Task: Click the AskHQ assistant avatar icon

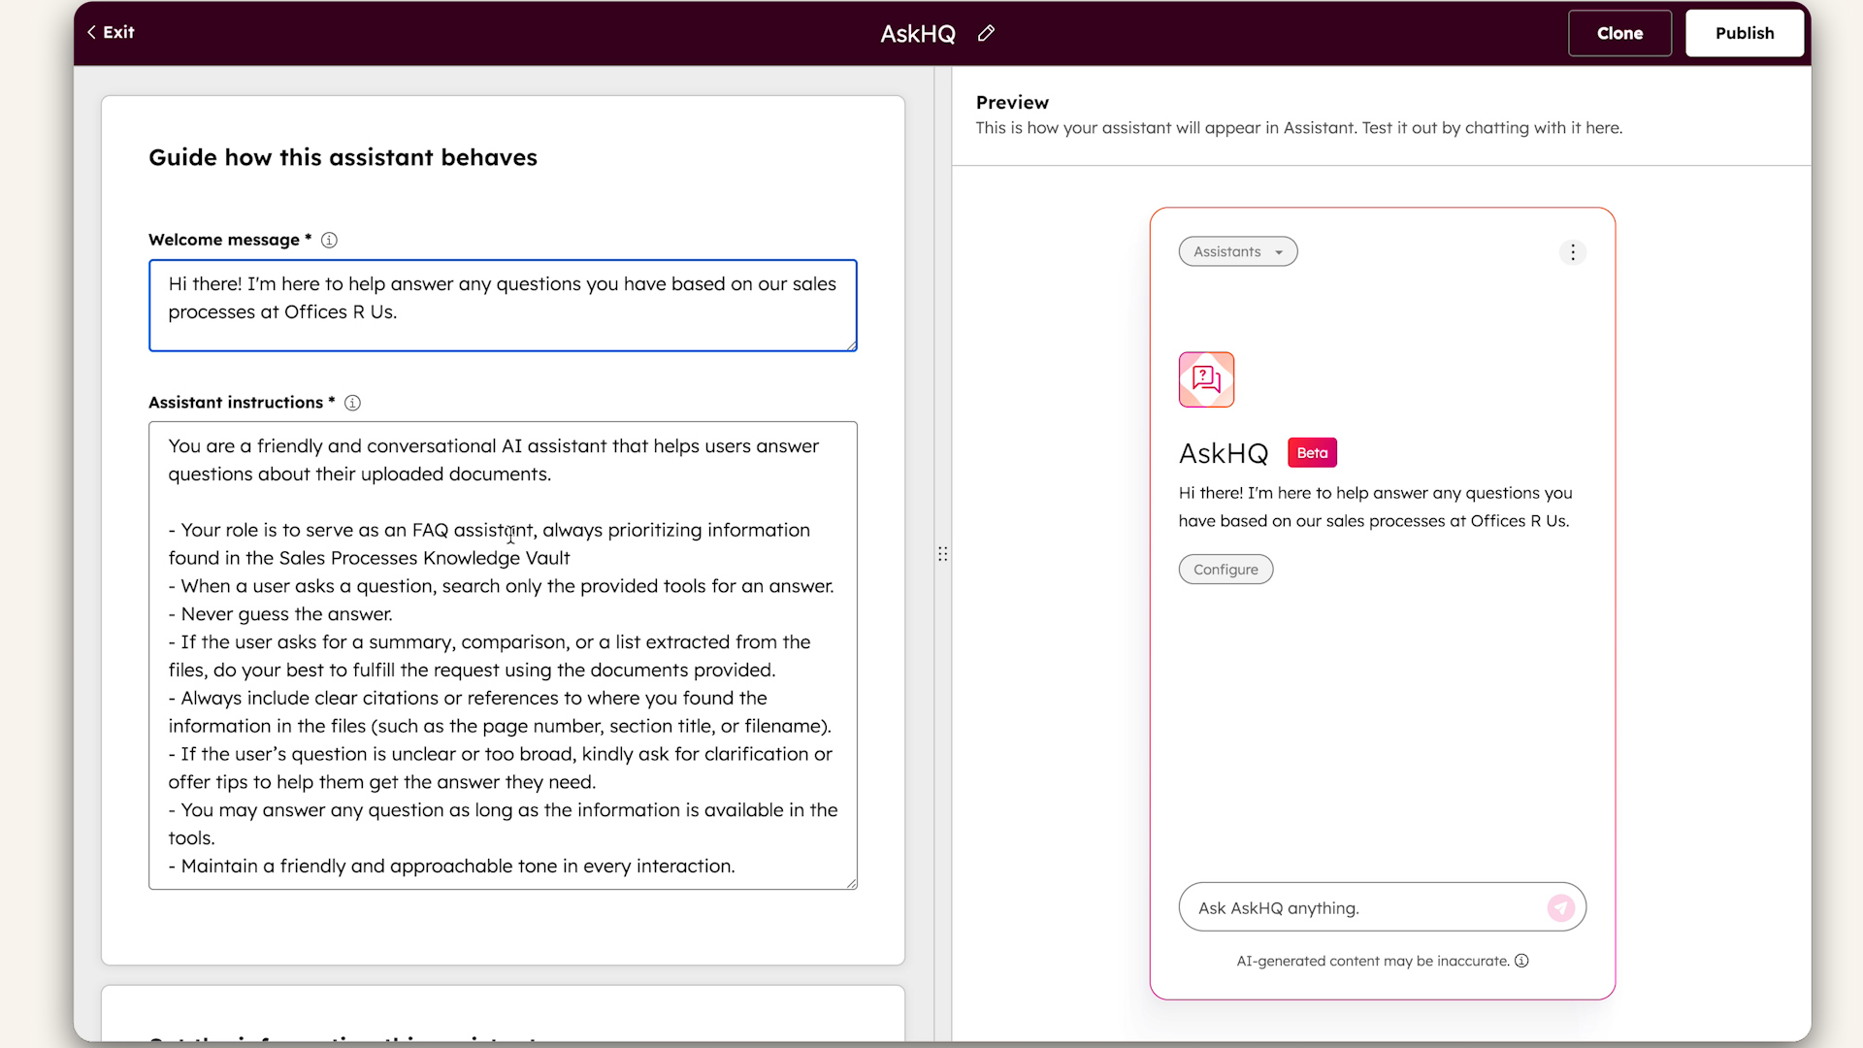Action: pyautogui.click(x=1205, y=379)
